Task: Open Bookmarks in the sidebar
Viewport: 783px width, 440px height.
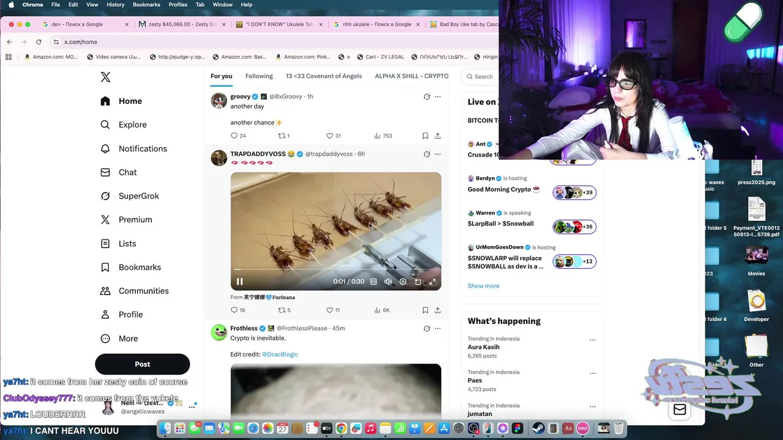Action: pos(131,267)
